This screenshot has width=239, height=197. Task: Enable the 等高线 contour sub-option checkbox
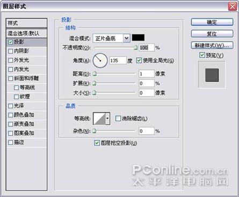[16, 87]
